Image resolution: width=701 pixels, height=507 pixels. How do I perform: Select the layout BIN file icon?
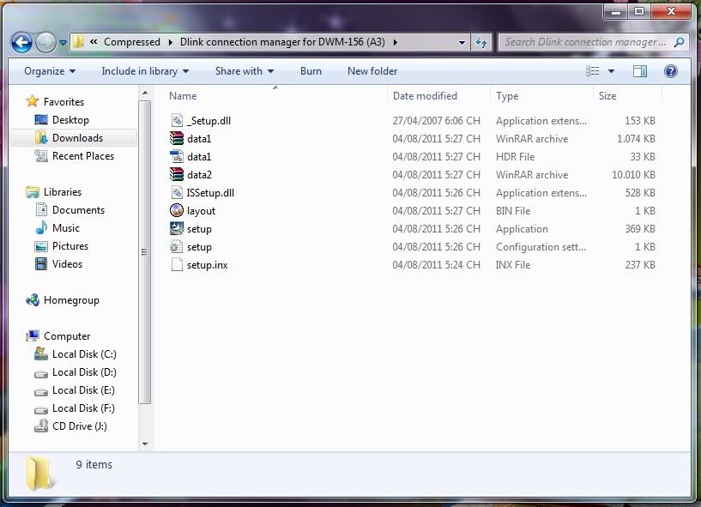[x=177, y=210]
